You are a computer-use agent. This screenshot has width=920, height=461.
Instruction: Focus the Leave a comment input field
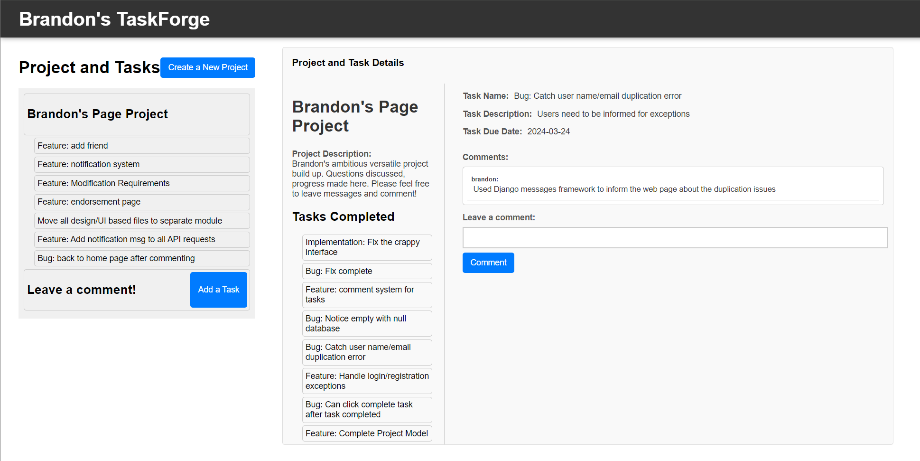(x=675, y=237)
